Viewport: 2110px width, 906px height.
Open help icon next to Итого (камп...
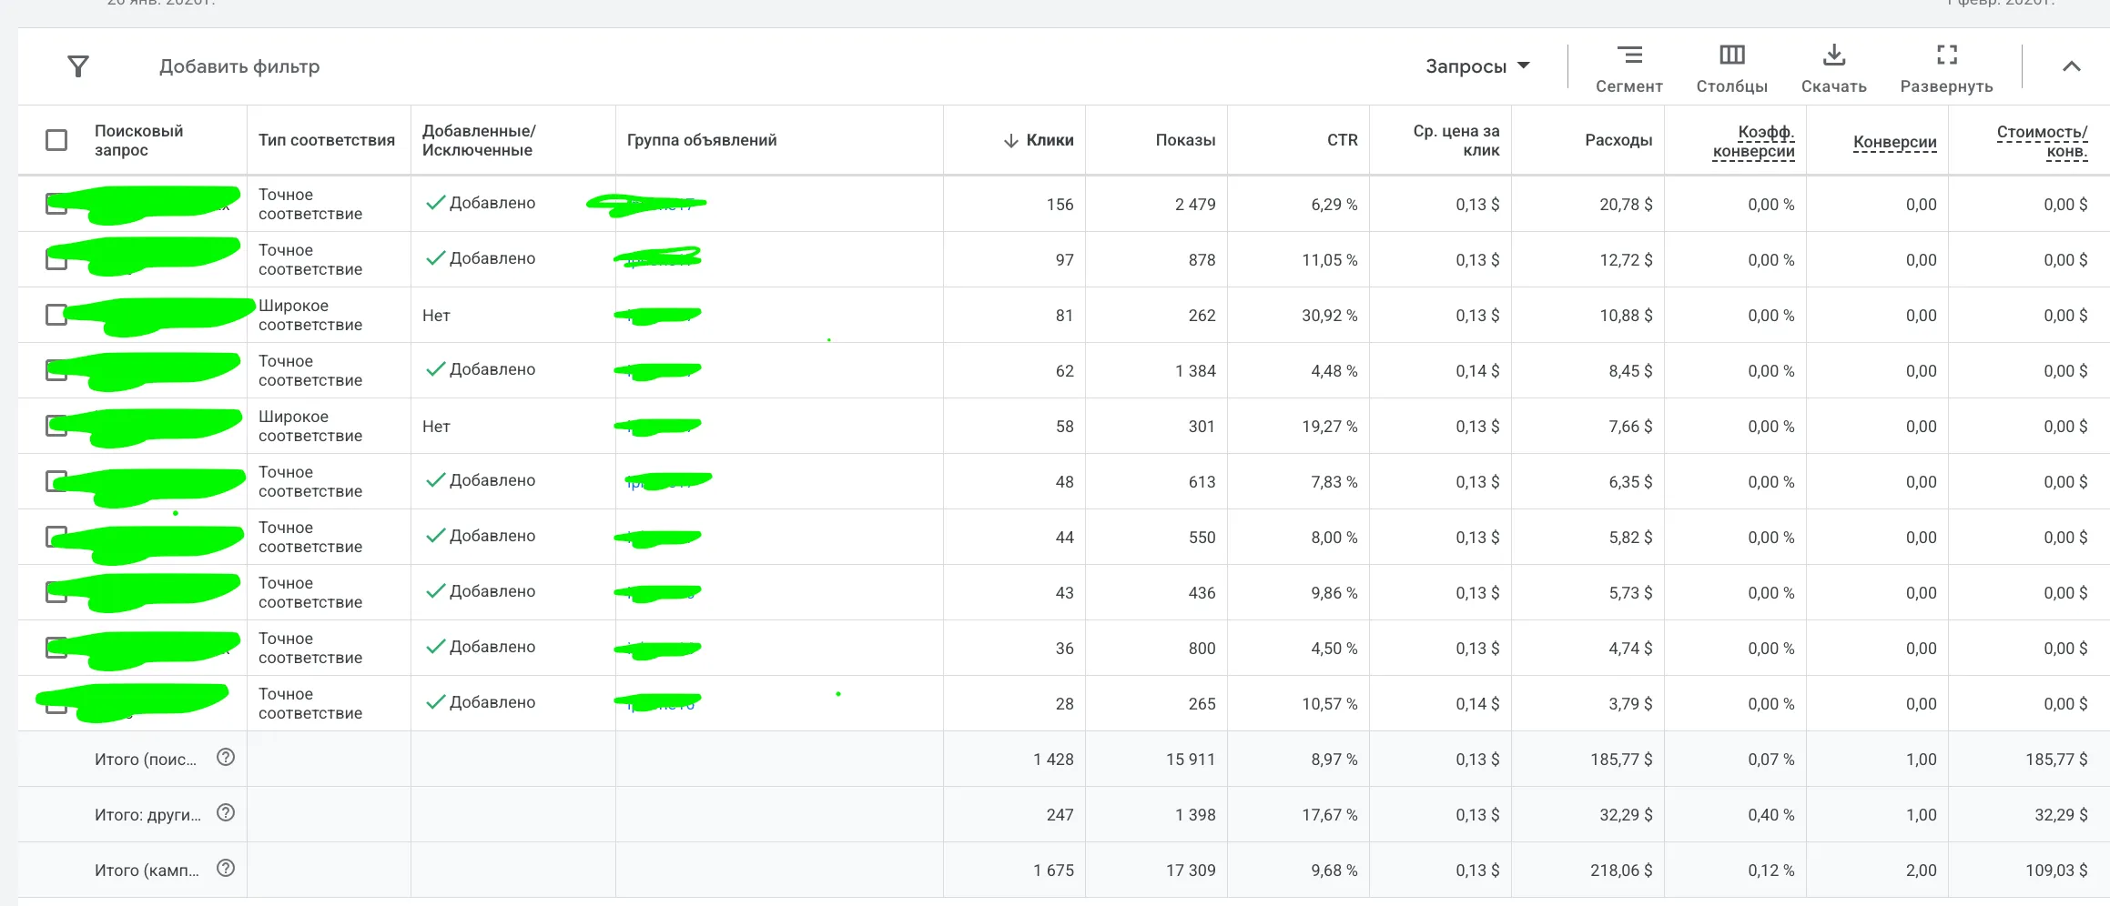[226, 868]
